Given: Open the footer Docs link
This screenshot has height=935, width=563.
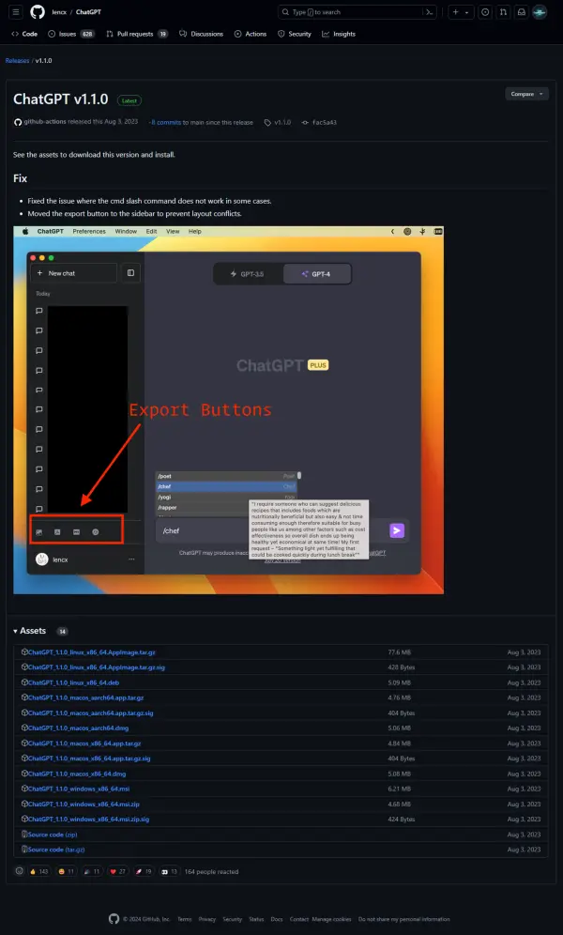Looking at the screenshot, I should (x=277, y=919).
